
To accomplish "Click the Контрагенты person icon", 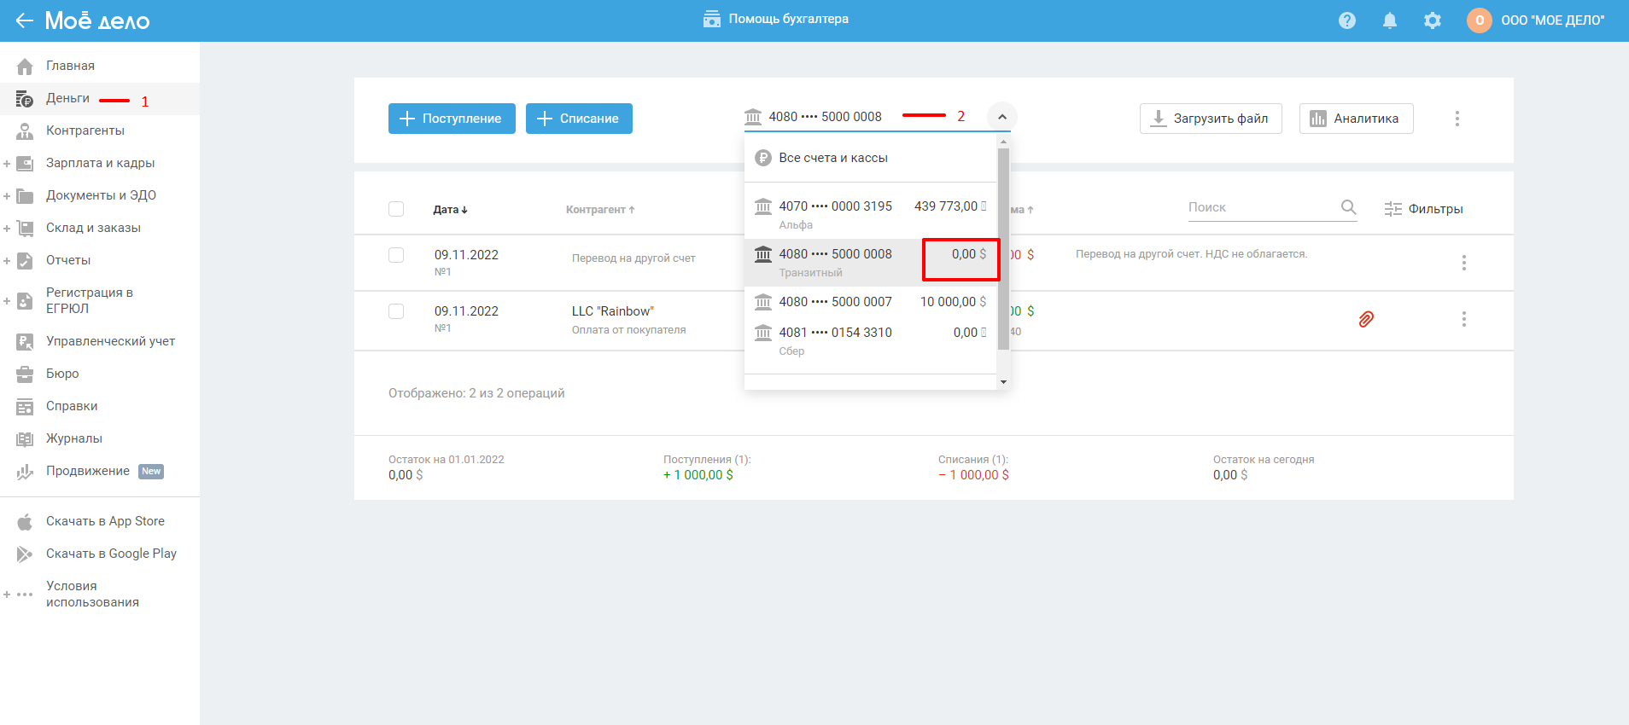I will pyautogui.click(x=25, y=131).
